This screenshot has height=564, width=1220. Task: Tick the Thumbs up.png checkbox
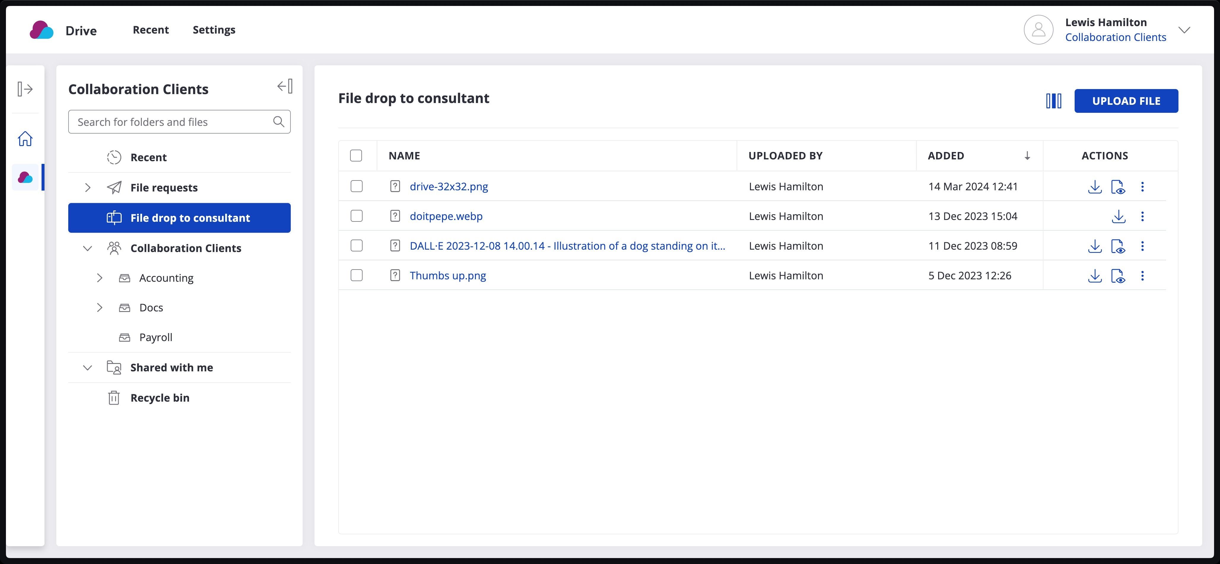357,275
